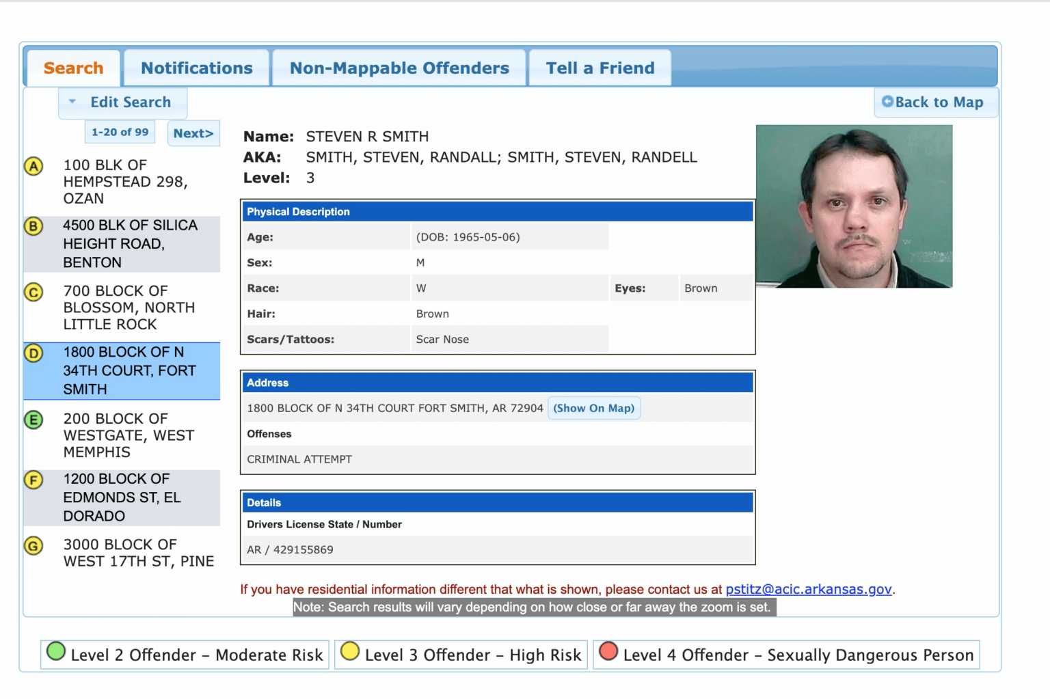Viewport: 1050px width, 699px height.
Task: Click the red Level 4 Offender legend circle
Action: tap(608, 652)
